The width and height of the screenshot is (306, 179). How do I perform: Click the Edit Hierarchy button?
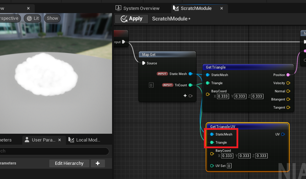pyautogui.click(x=69, y=163)
